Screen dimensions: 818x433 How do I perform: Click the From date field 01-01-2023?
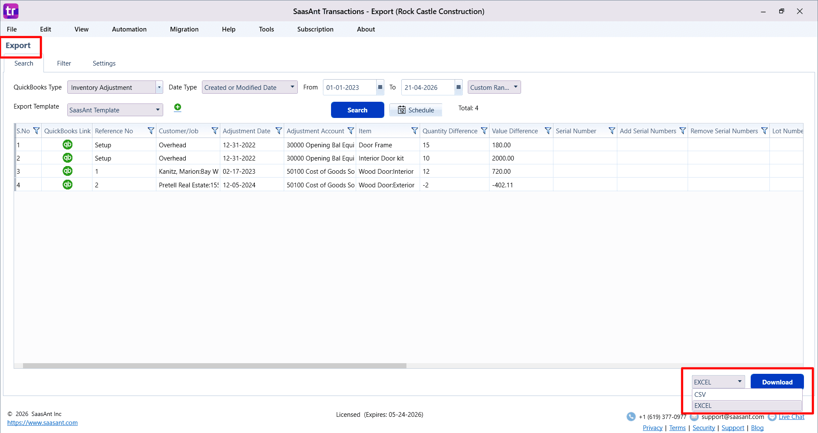point(349,87)
